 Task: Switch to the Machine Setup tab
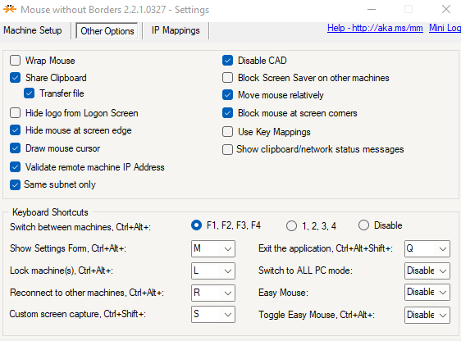(33, 30)
